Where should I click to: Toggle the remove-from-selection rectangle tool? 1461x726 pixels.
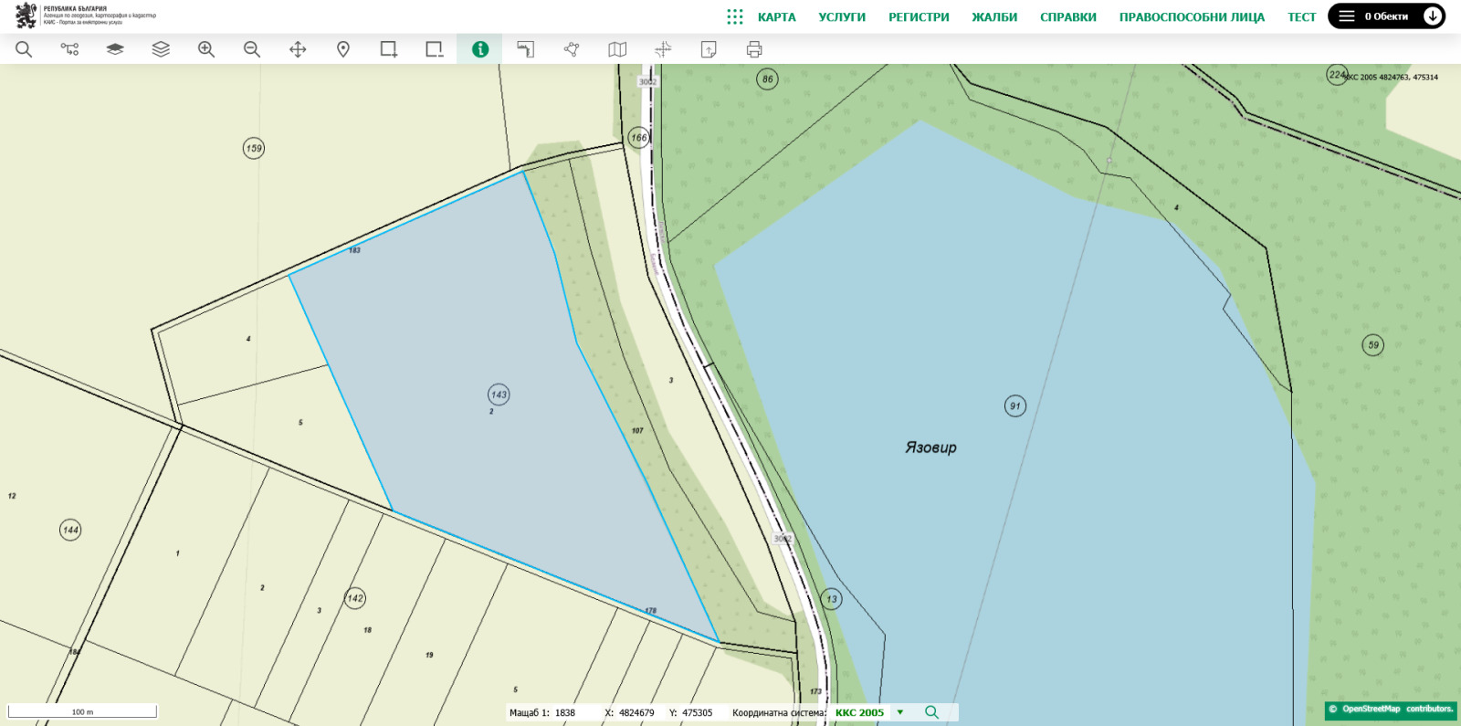click(x=435, y=49)
